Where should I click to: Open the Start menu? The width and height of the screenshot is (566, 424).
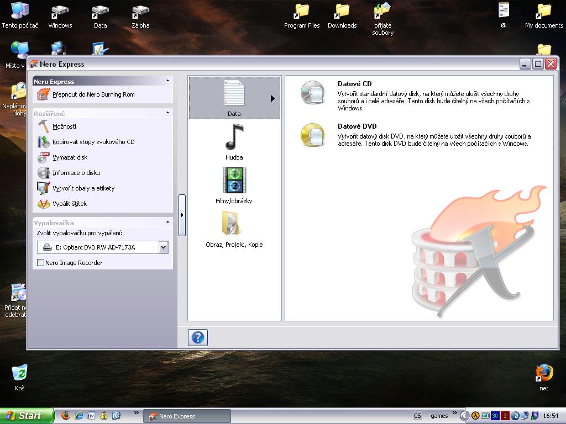pyautogui.click(x=27, y=416)
